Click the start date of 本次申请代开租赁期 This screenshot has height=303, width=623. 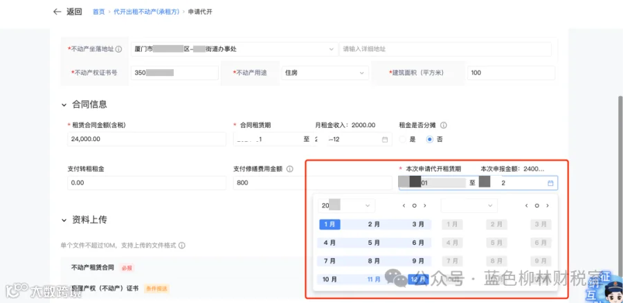pos(432,183)
